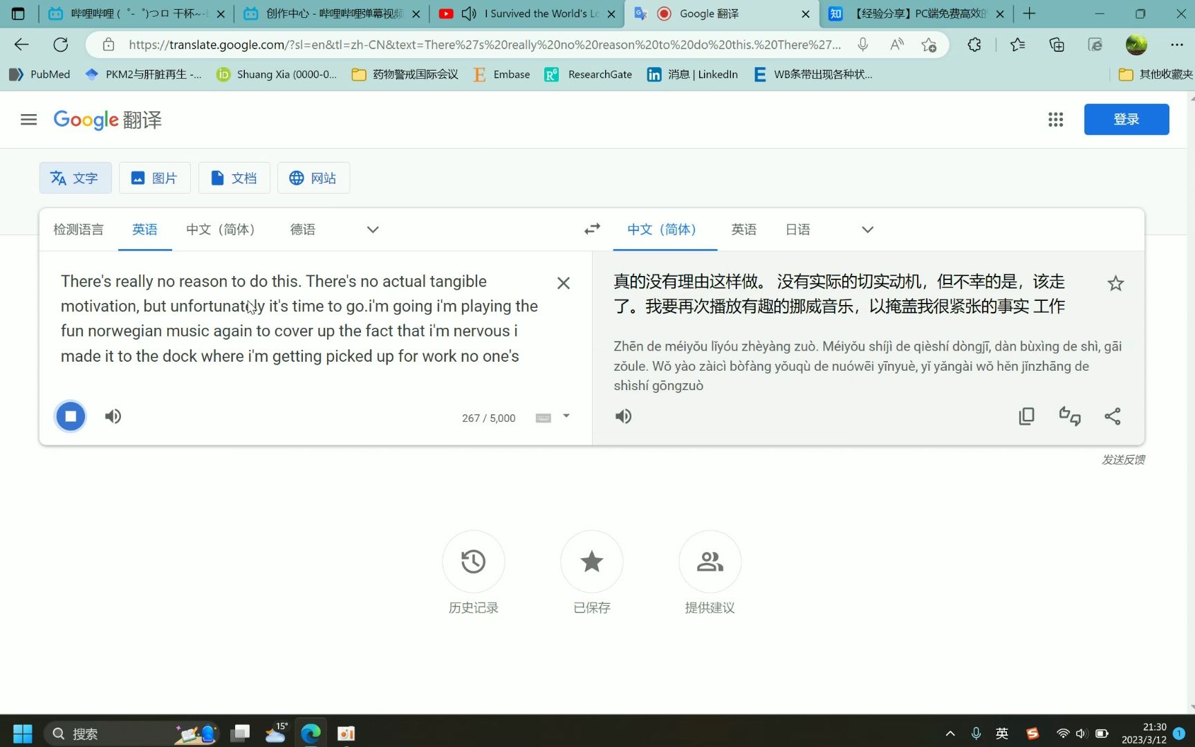
Task: Toggle the 英 input language indicator
Action: point(1001,733)
